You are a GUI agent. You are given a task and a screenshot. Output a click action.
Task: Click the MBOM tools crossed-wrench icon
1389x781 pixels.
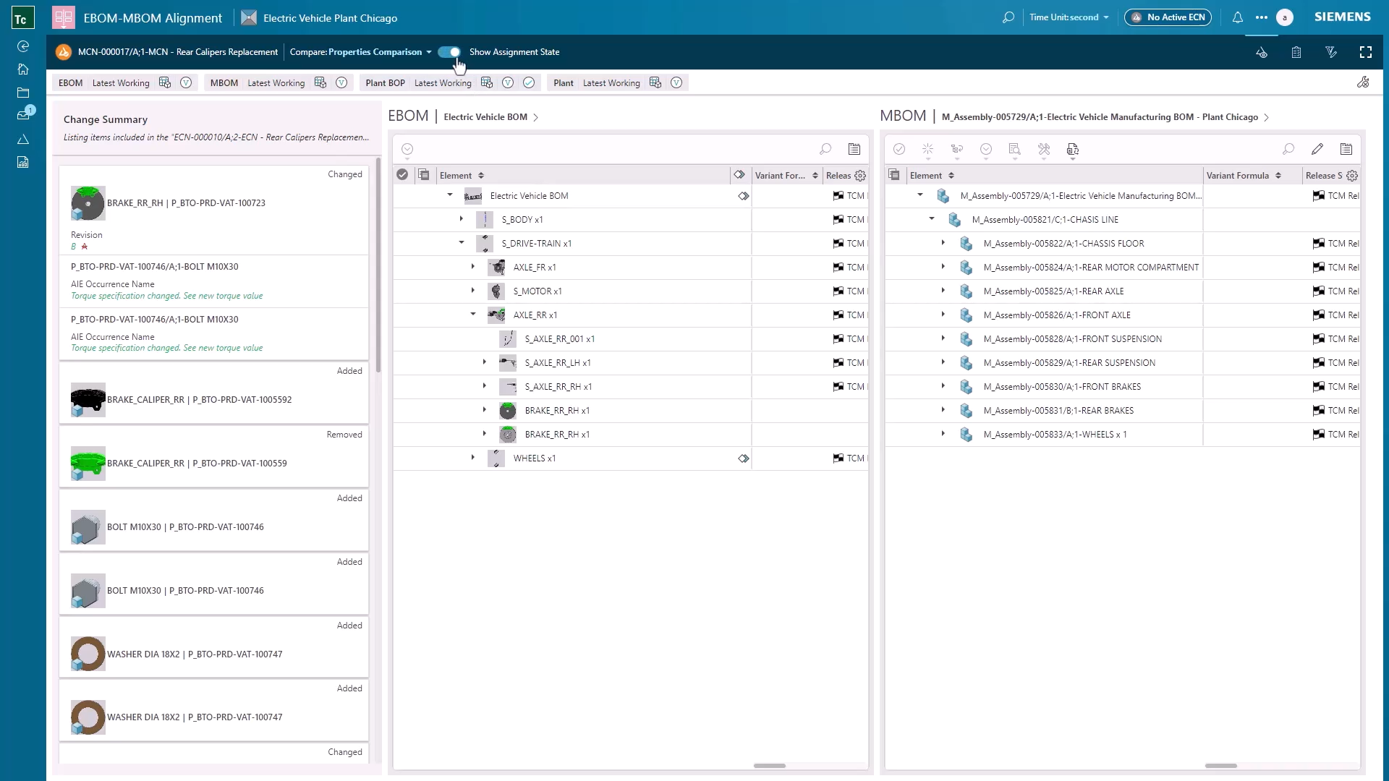(1043, 149)
